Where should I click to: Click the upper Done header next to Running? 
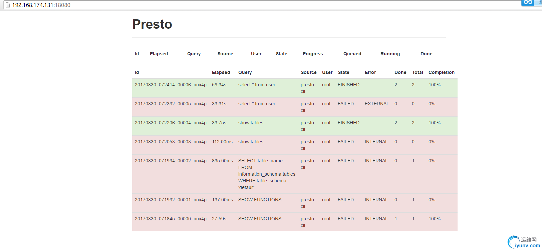click(x=426, y=54)
